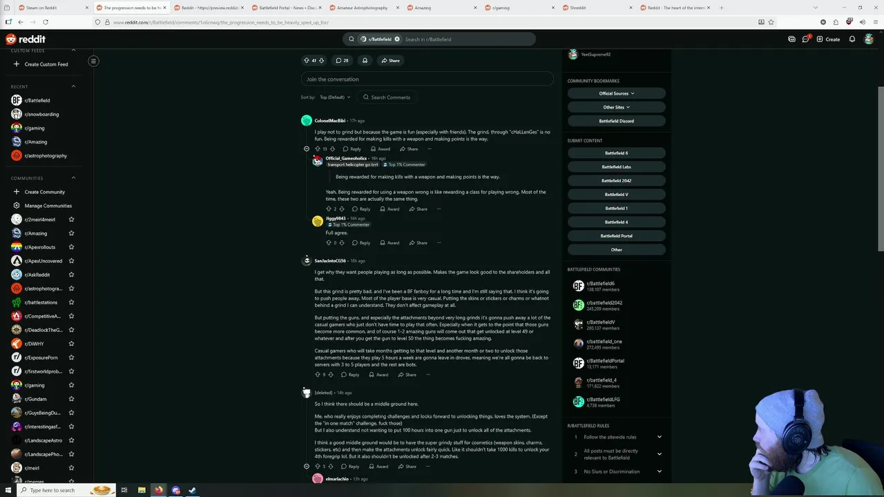Favorite r/2meirl4meirl with star
The width and height of the screenshot is (884, 497).
(x=71, y=220)
